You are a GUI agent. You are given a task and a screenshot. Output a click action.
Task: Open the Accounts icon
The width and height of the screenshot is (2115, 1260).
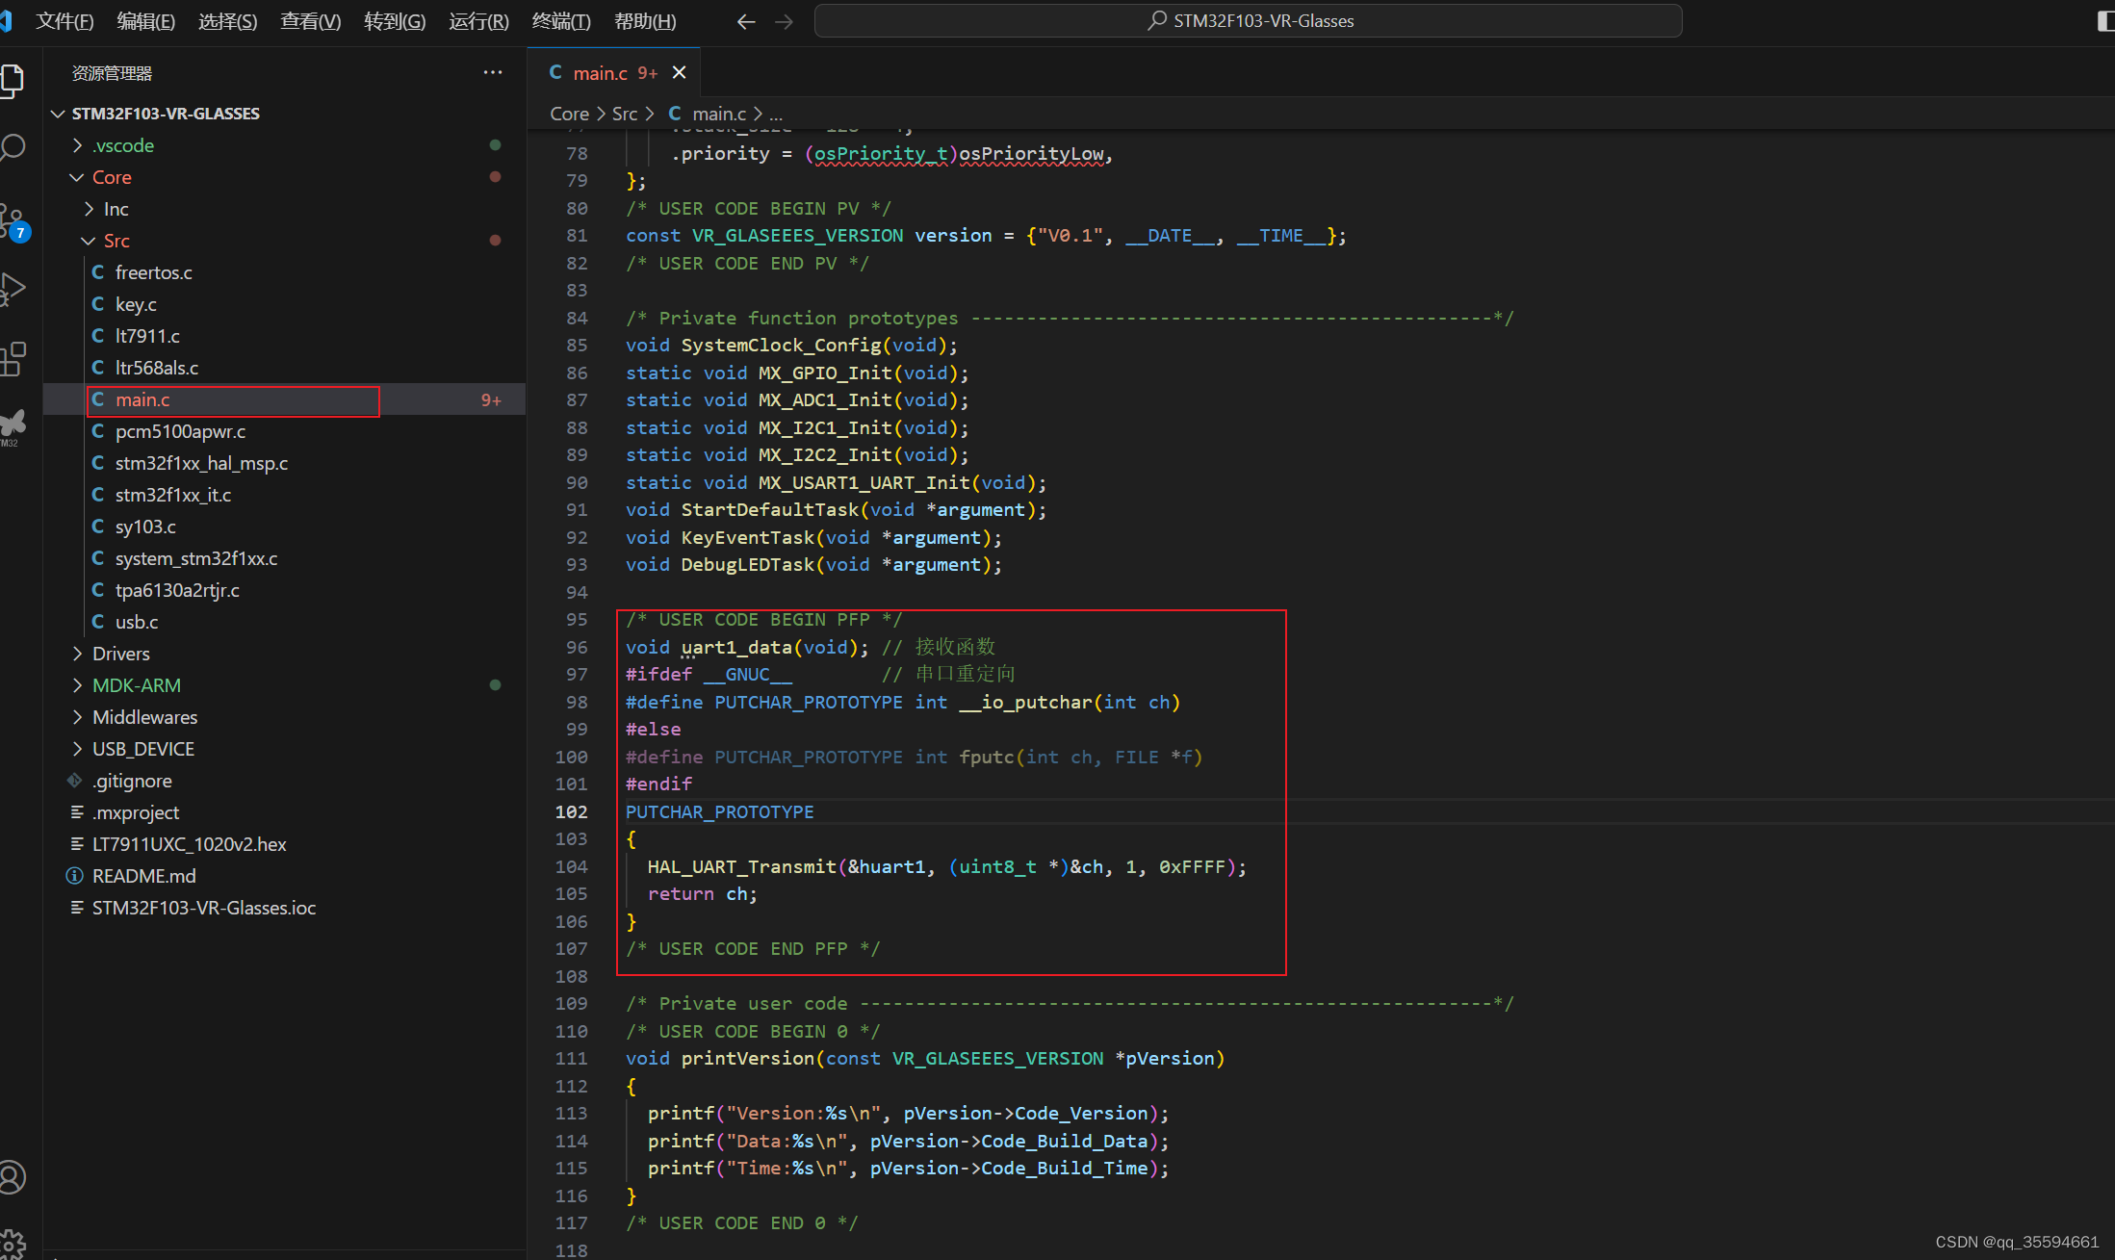(13, 1177)
